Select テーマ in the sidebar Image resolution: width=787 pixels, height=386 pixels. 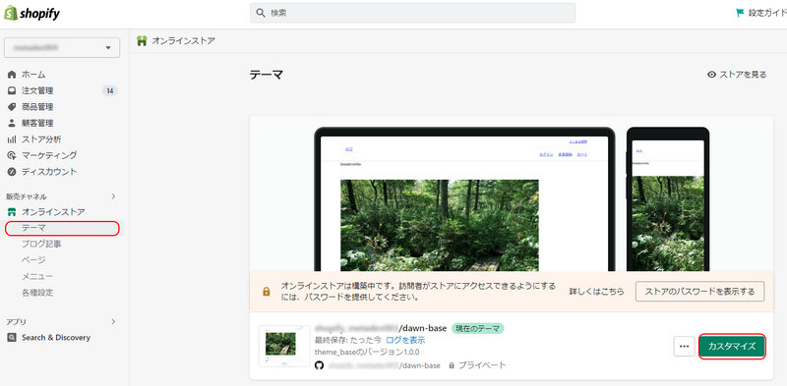[62, 228]
